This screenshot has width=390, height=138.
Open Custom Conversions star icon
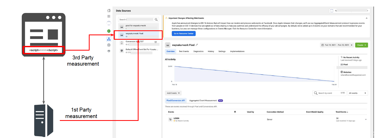[x=109, y=45]
